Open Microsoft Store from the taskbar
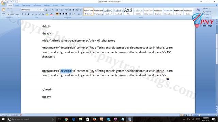This screenshot has height=122, width=218. click(x=87, y=119)
